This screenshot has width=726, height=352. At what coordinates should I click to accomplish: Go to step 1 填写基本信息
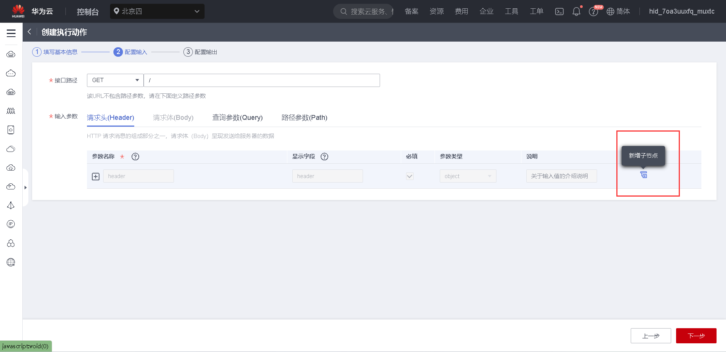[55, 52]
